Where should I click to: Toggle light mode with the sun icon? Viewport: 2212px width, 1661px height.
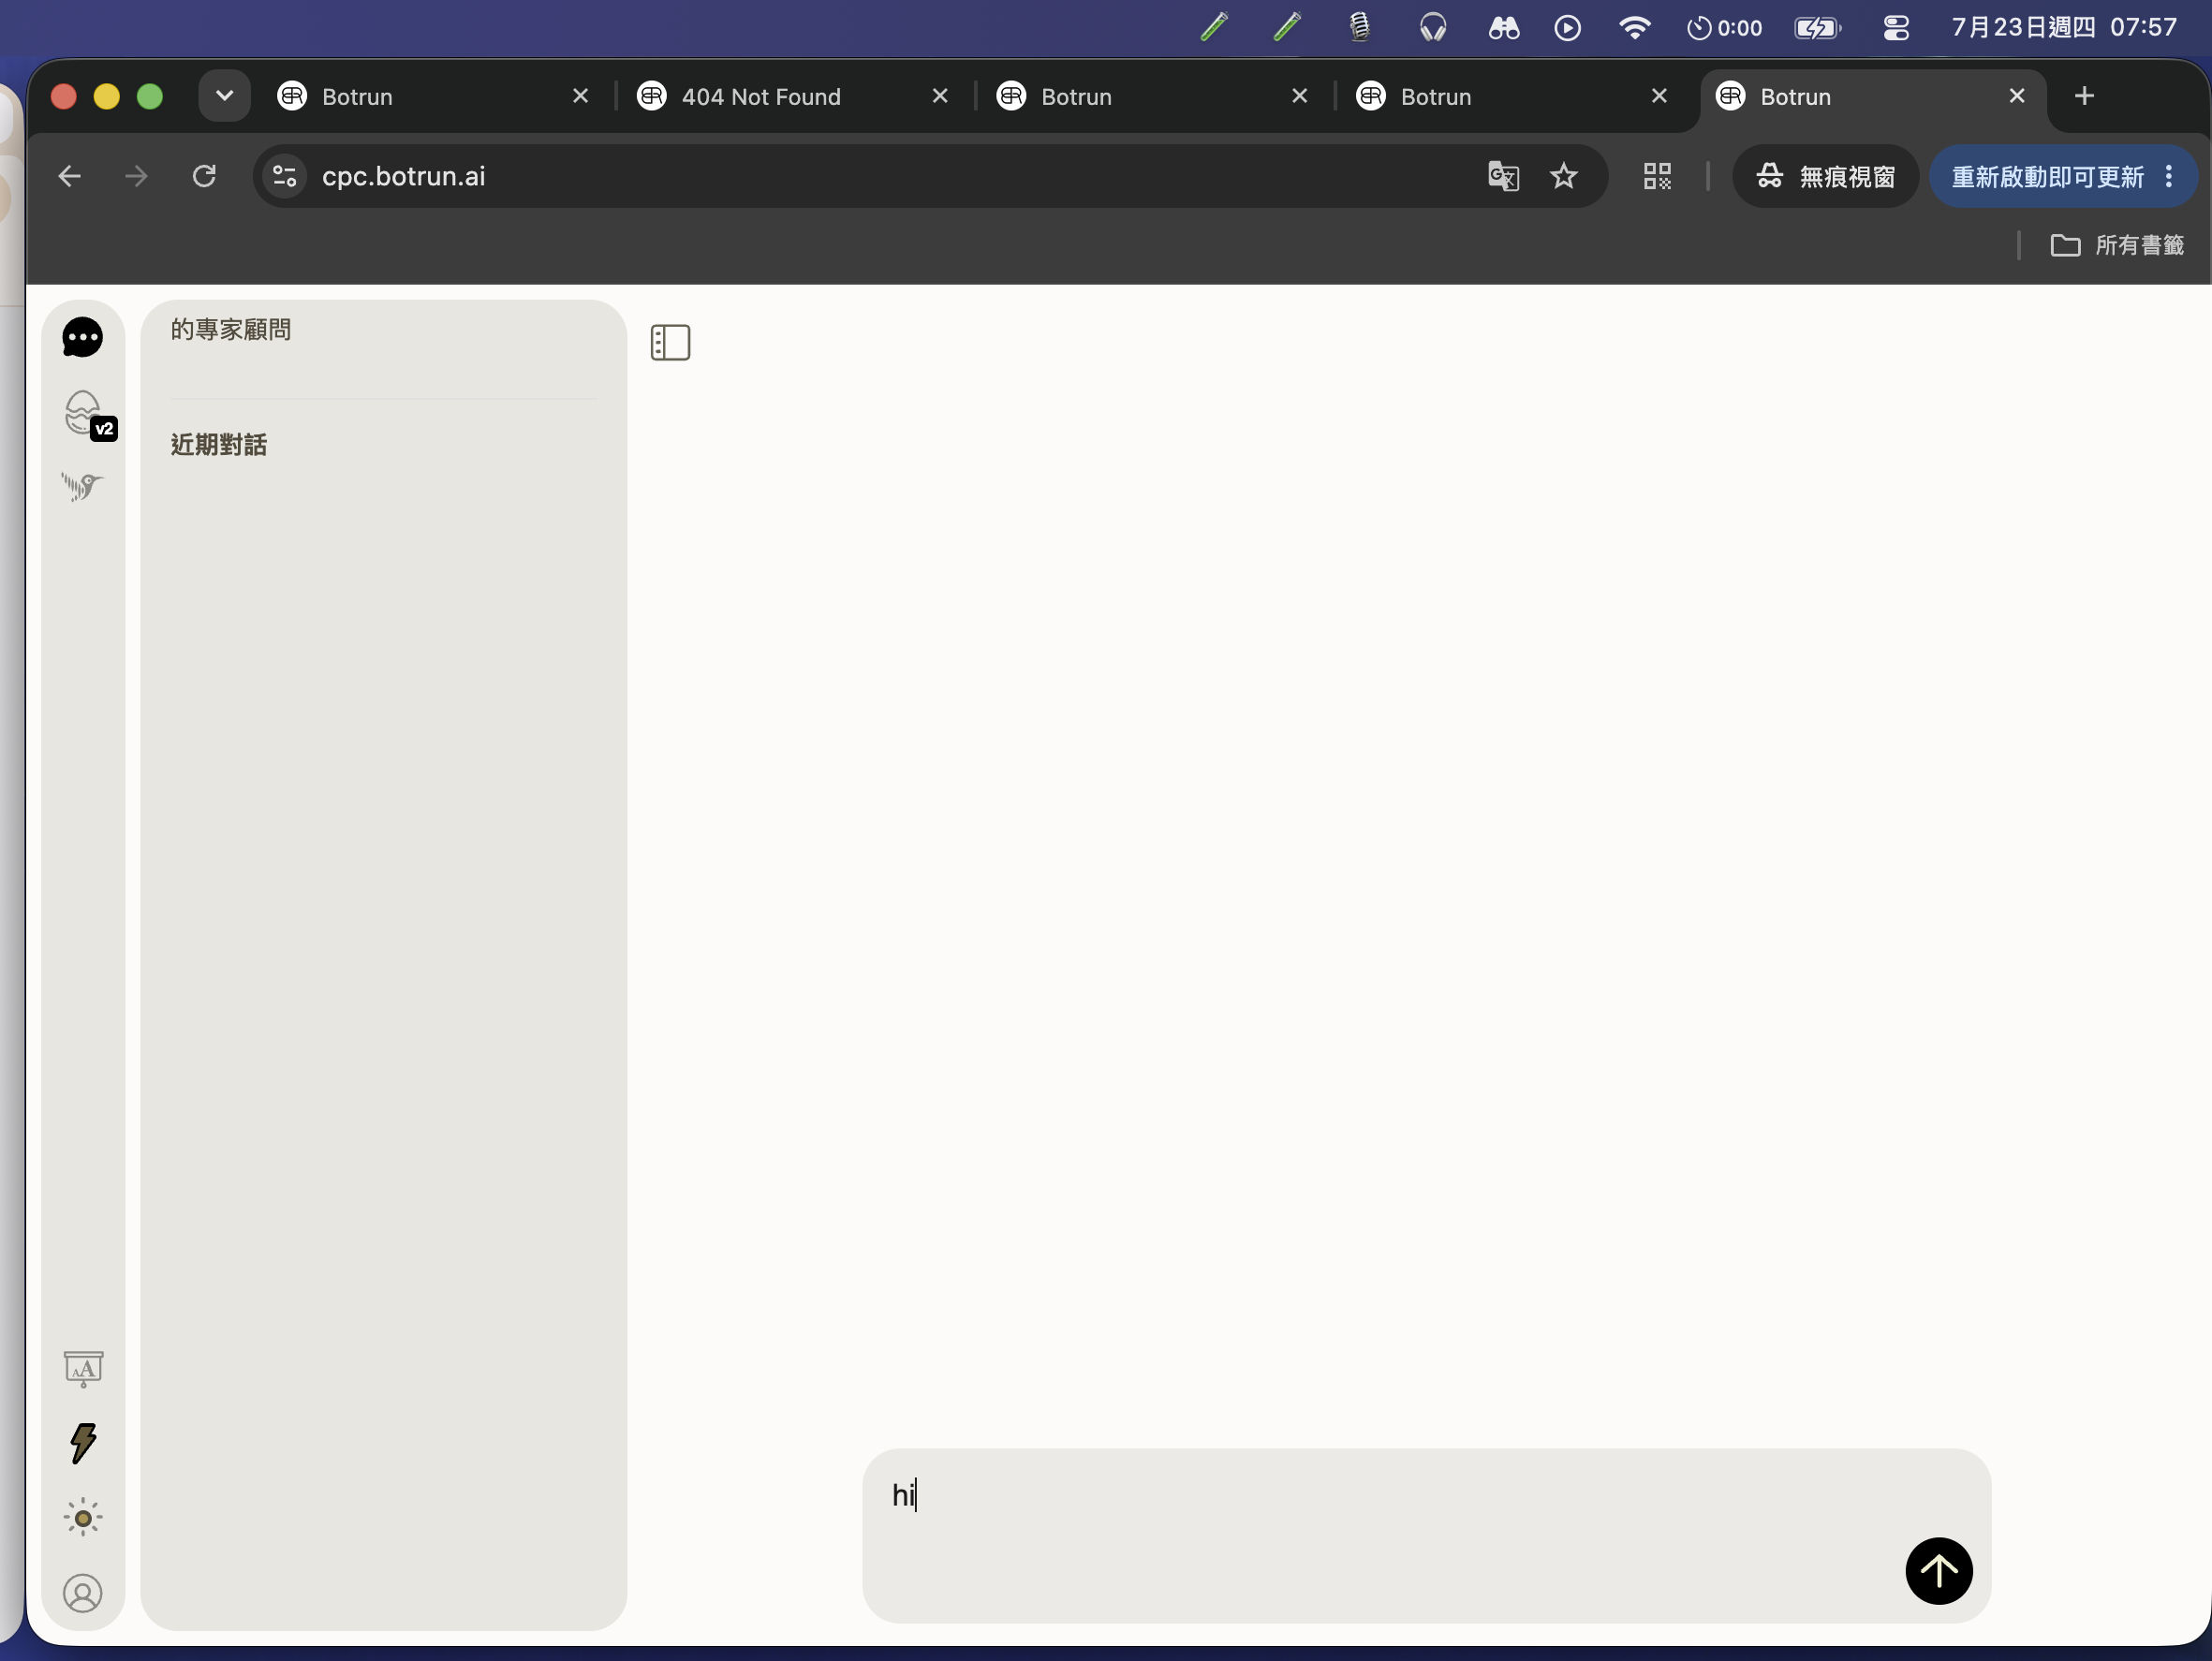point(83,1518)
